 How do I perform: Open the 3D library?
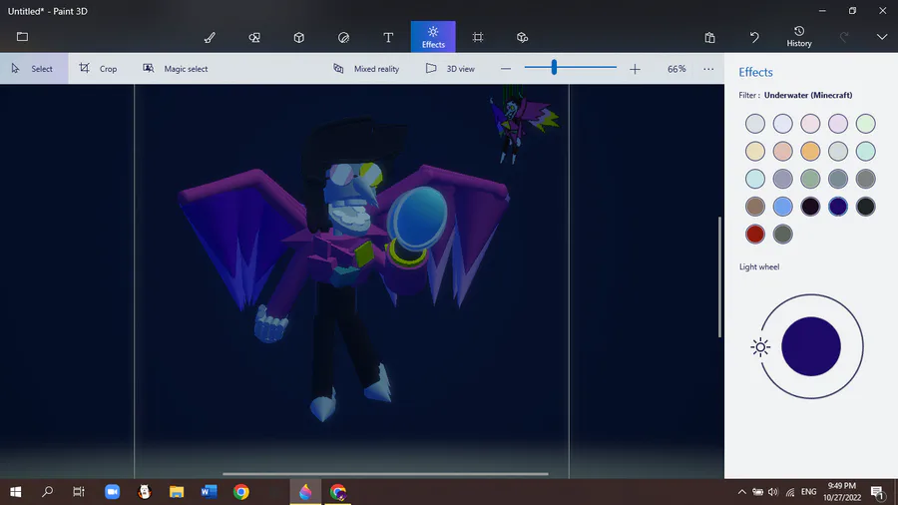(x=522, y=37)
